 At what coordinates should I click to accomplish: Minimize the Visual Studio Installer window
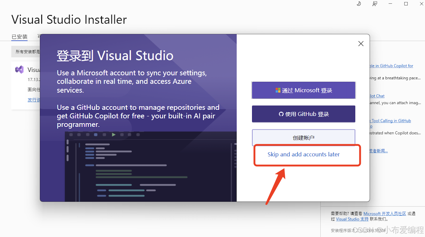pos(390,4)
